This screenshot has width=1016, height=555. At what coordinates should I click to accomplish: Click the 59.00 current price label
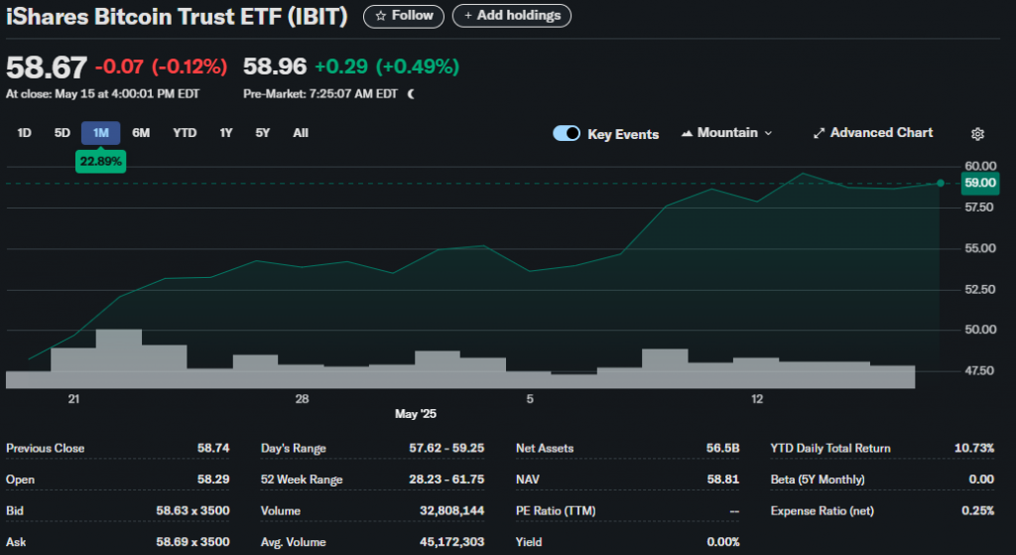coord(979,183)
